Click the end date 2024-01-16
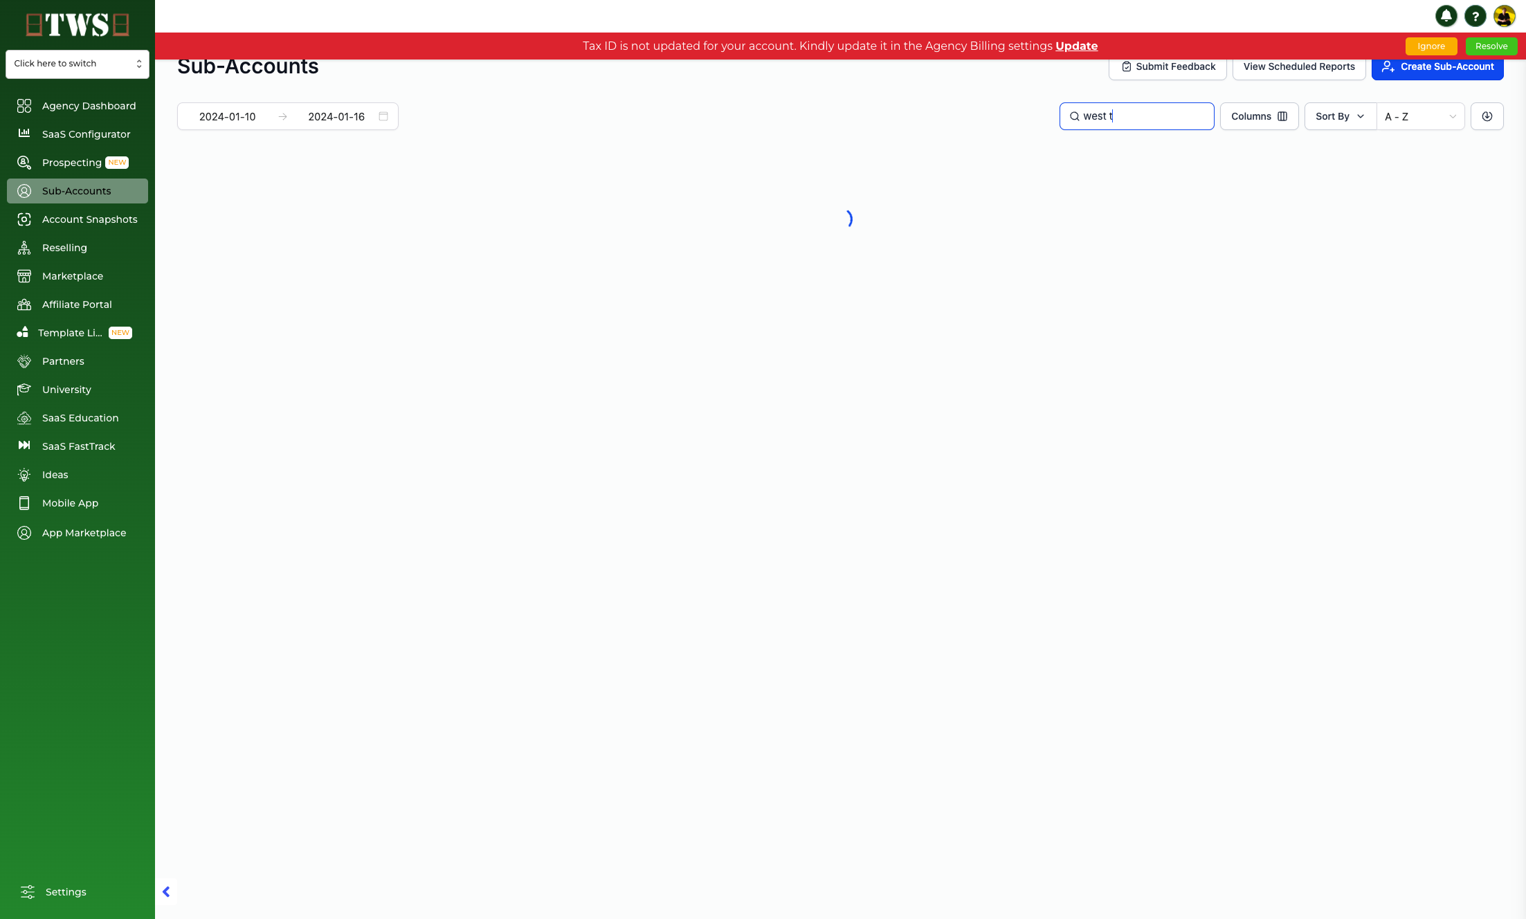The height and width of the screenshot is (919, 1526). click(336, 117)
